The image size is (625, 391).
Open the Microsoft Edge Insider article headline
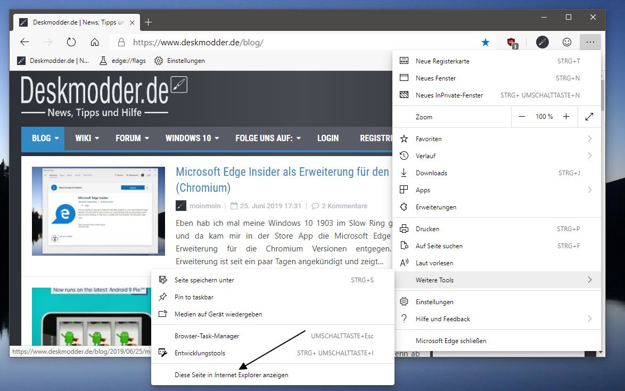click(282, 180)
